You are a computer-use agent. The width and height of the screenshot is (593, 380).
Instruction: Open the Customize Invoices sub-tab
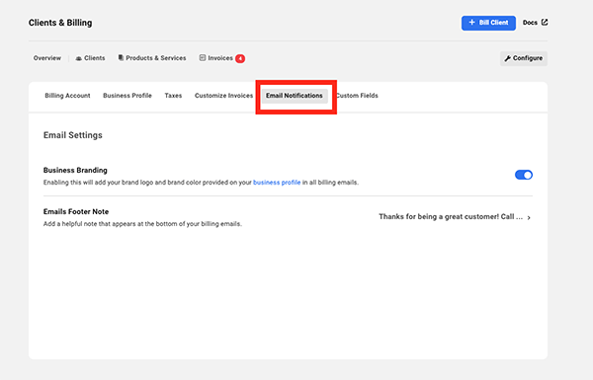pyautogui.click(x=223, y=96)
